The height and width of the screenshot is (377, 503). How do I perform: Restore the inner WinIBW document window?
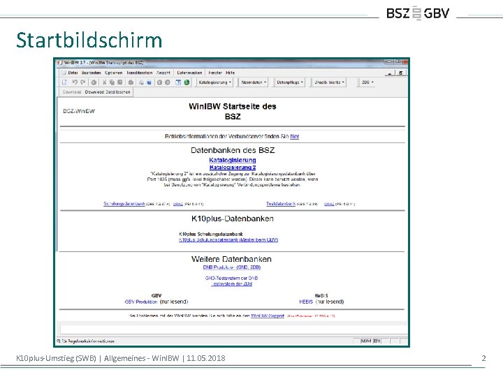(x=400, y=73)
